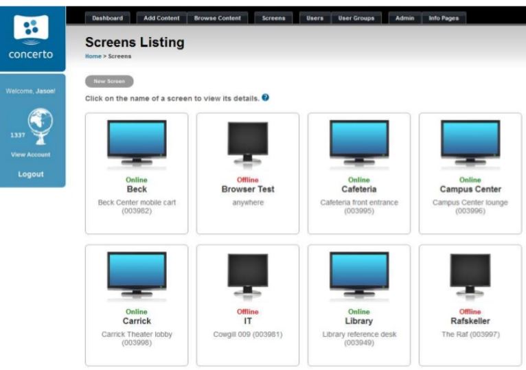This screenshot has height=370, width=526.
Task: Click the Campus Center lounge description
Action: coord(470,207)
